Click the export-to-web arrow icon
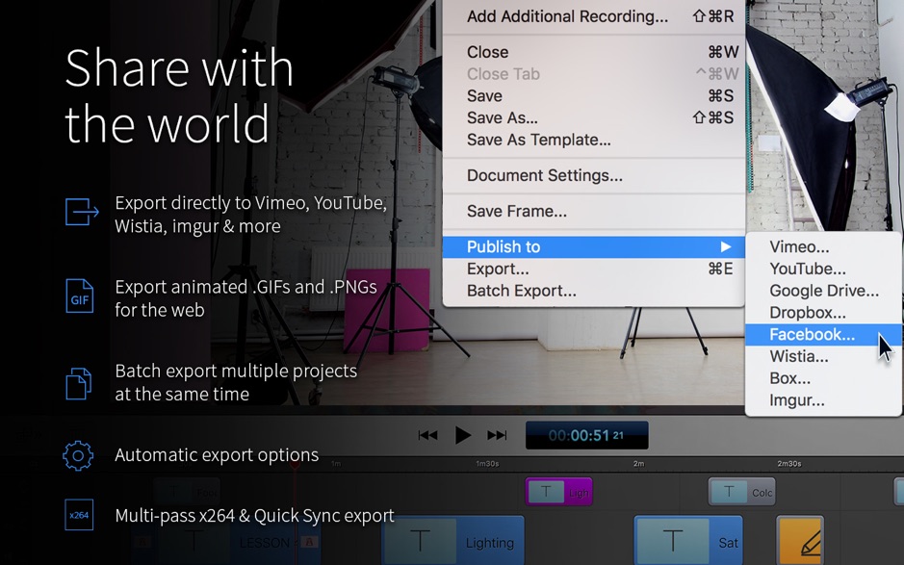 coord(81,211)
